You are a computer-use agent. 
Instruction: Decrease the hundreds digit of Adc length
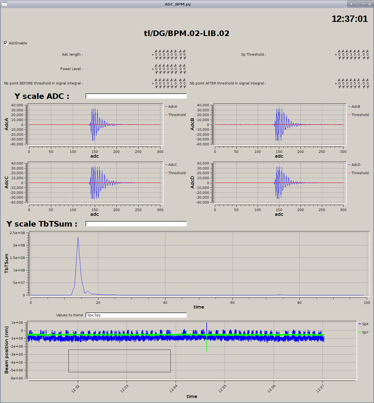(x=168, y=58)
